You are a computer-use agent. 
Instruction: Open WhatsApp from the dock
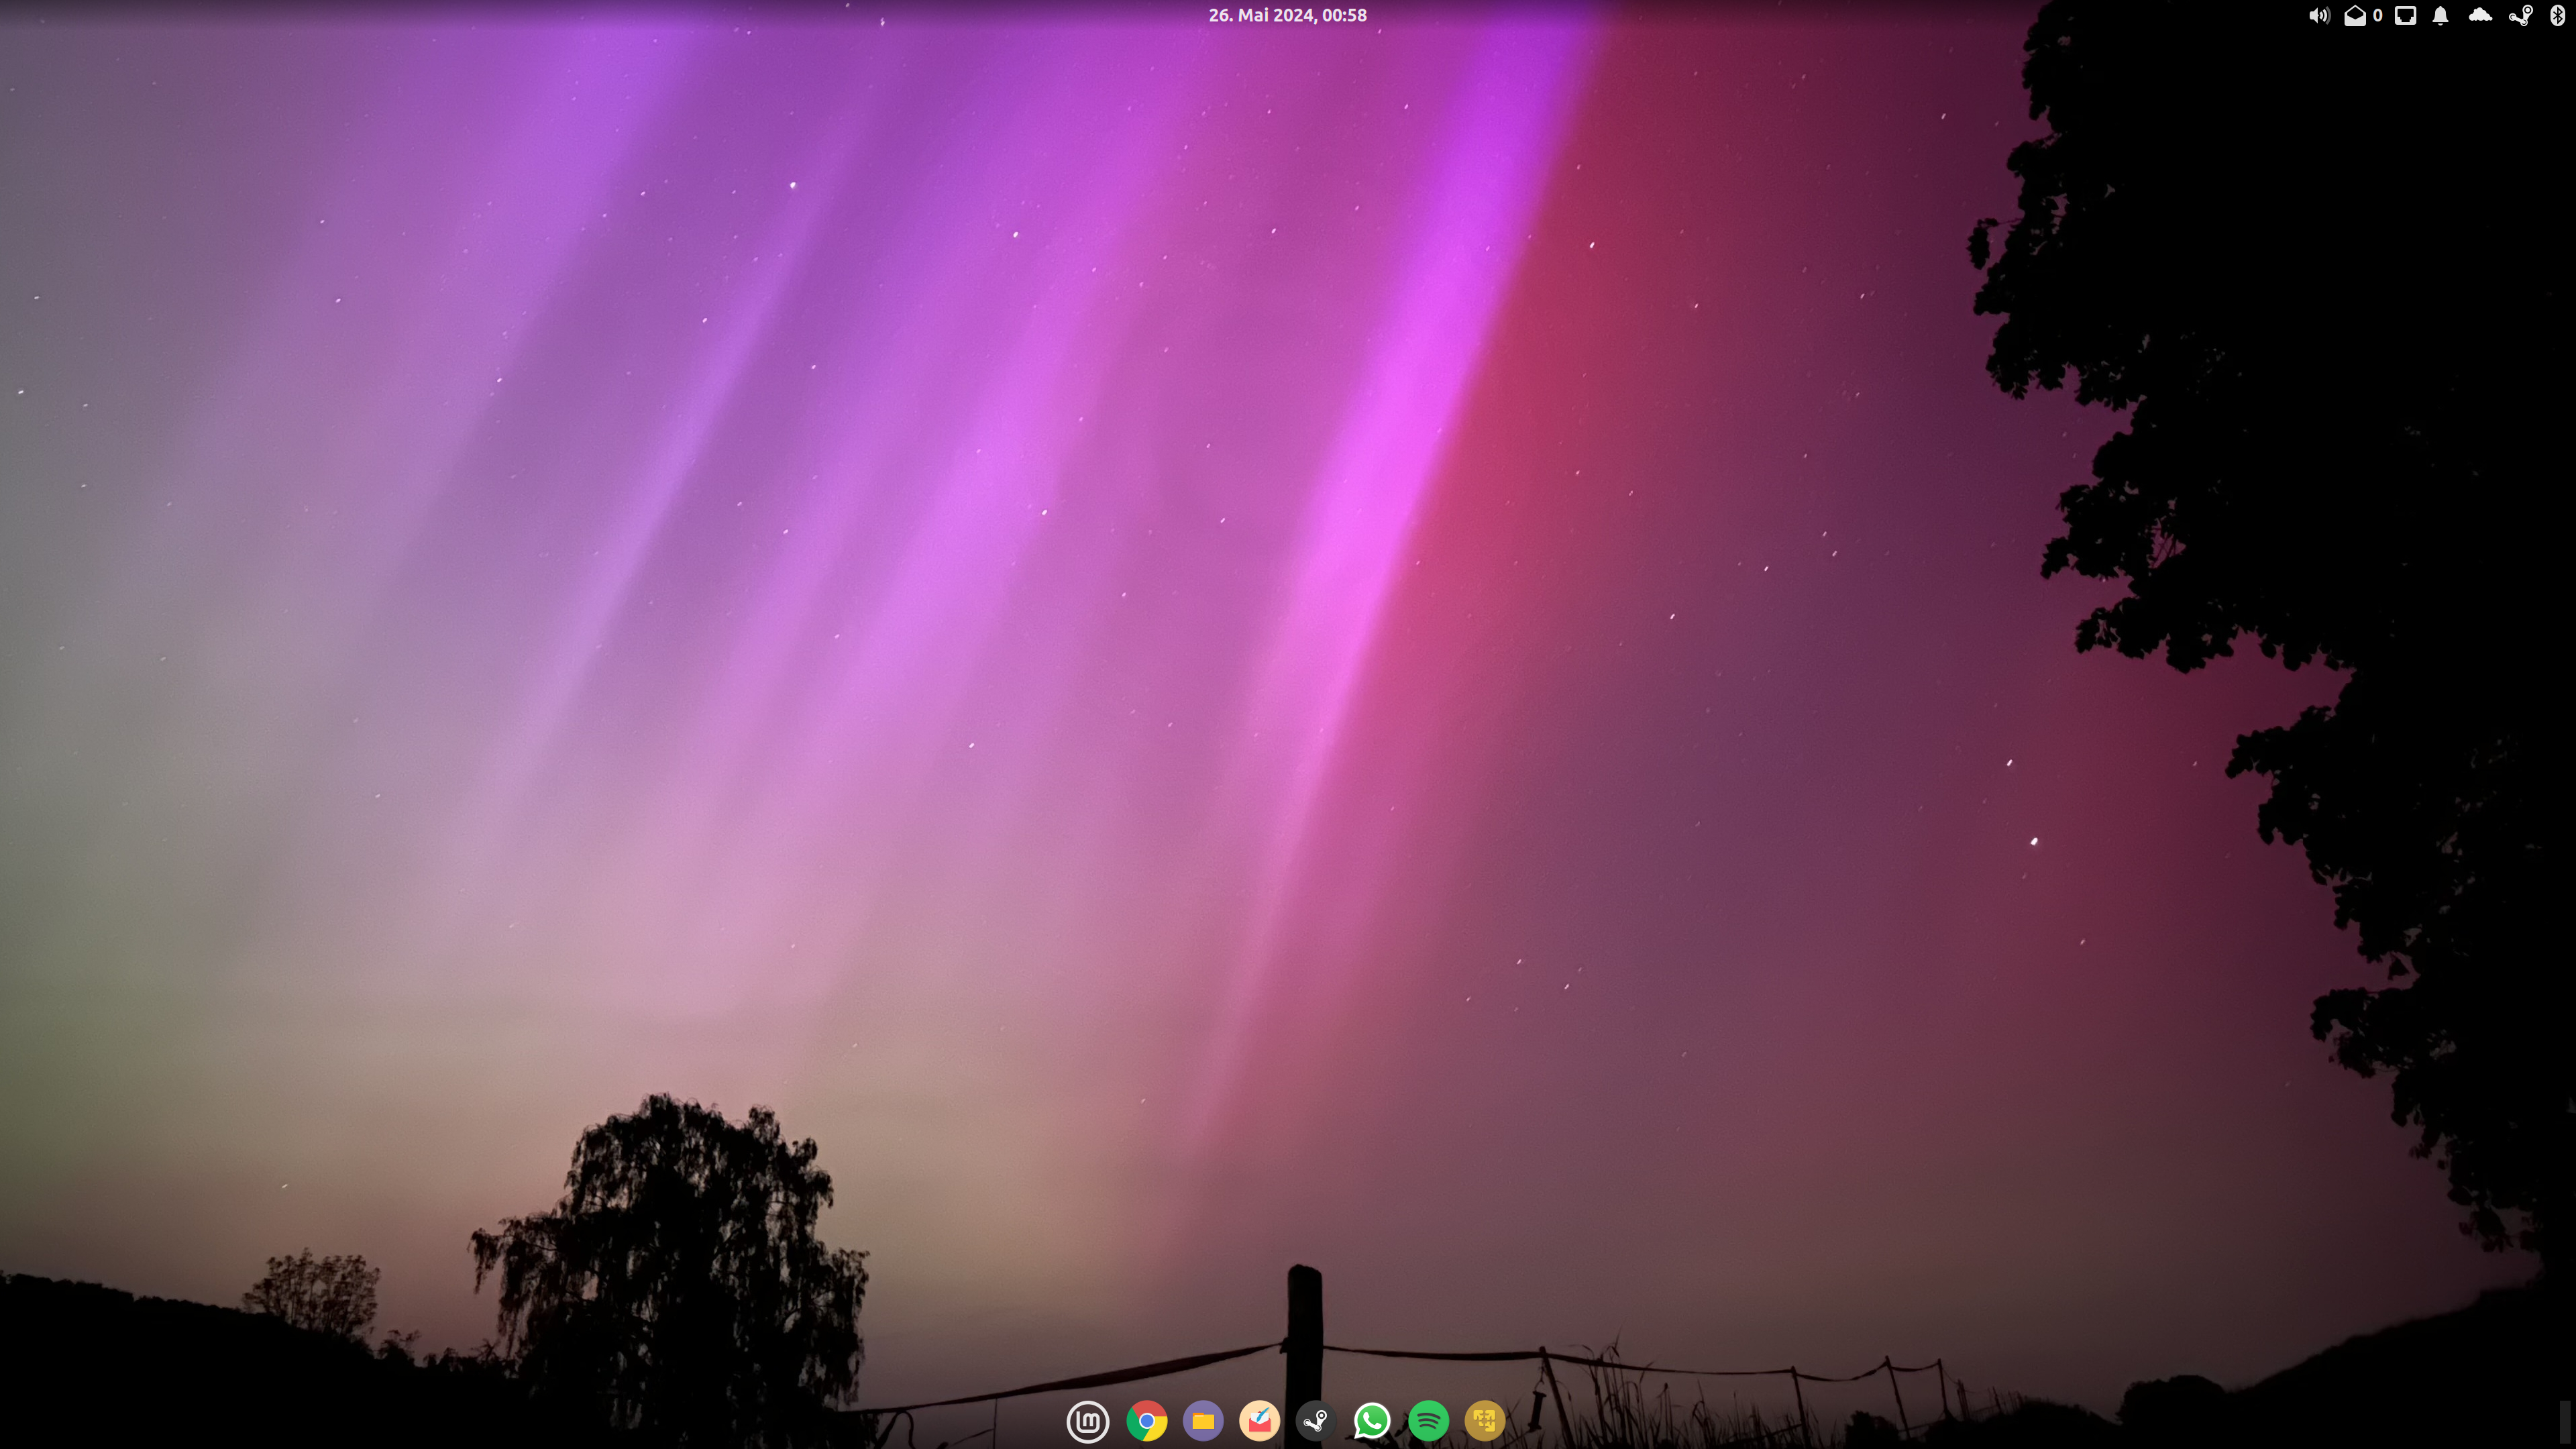click(x=1372, y=1421)
